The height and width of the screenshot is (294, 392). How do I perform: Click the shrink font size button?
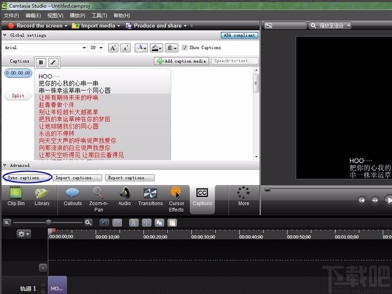(126, 48)
